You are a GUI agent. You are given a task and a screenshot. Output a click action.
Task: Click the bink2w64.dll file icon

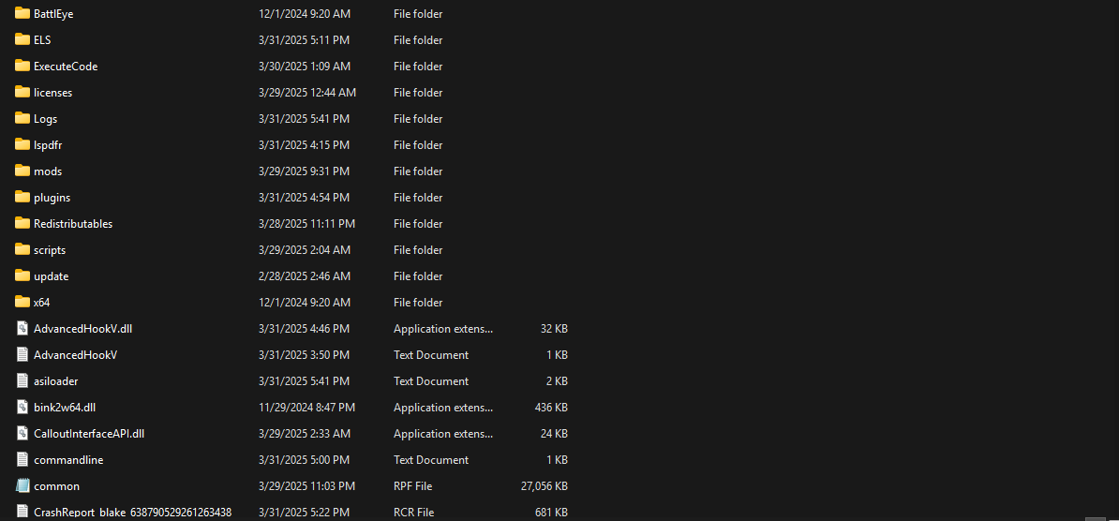[x=23, y=407]
